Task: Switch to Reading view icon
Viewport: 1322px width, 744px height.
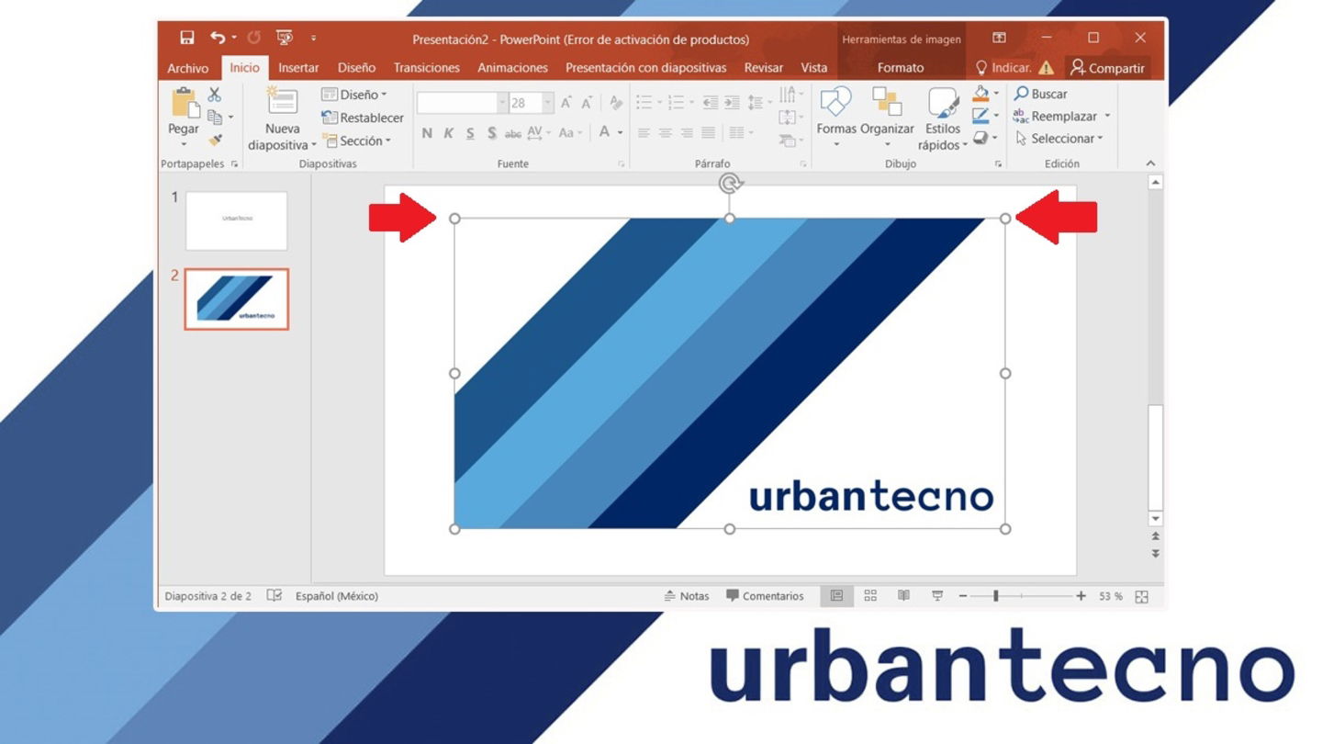Action: pyautogui.click(x=903, y=596)
